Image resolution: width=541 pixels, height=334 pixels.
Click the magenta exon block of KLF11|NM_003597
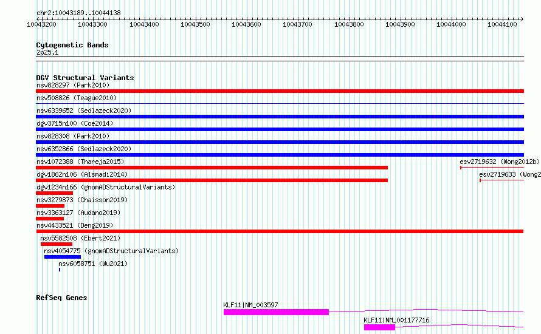click(276, 312)
